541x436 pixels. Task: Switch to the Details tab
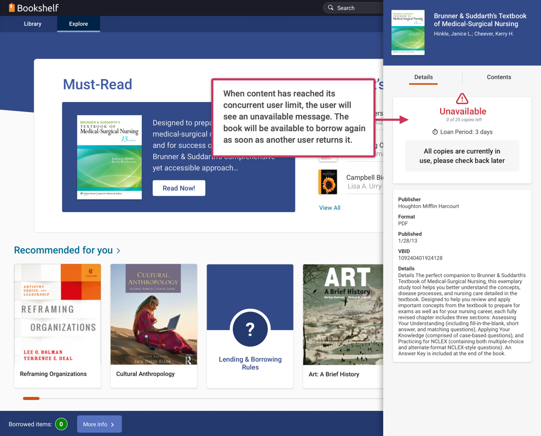tap(424, 77)
